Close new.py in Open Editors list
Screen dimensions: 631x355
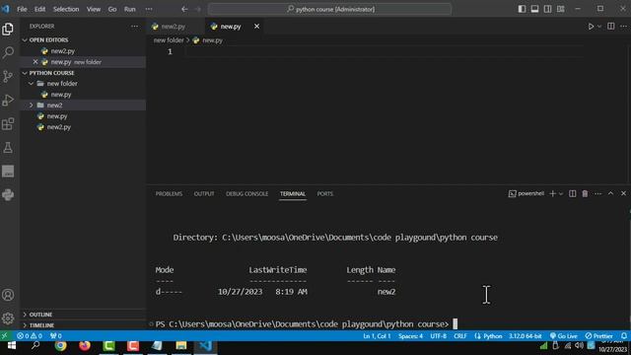point(35,62)
